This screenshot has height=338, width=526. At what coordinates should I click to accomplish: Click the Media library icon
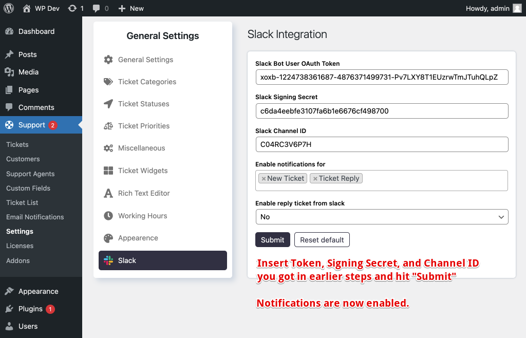pos(9,72)
